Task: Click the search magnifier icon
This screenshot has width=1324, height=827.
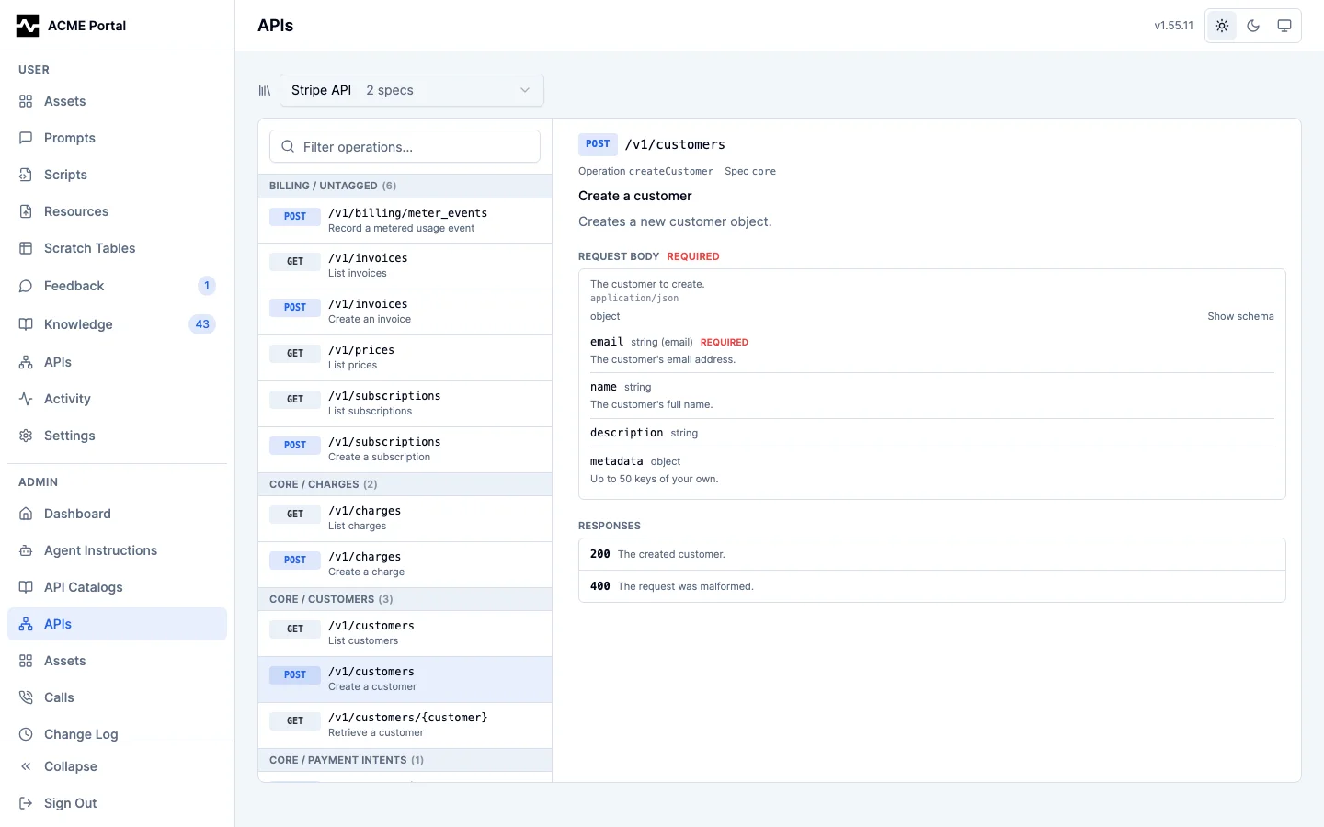Action: (288, 146)
